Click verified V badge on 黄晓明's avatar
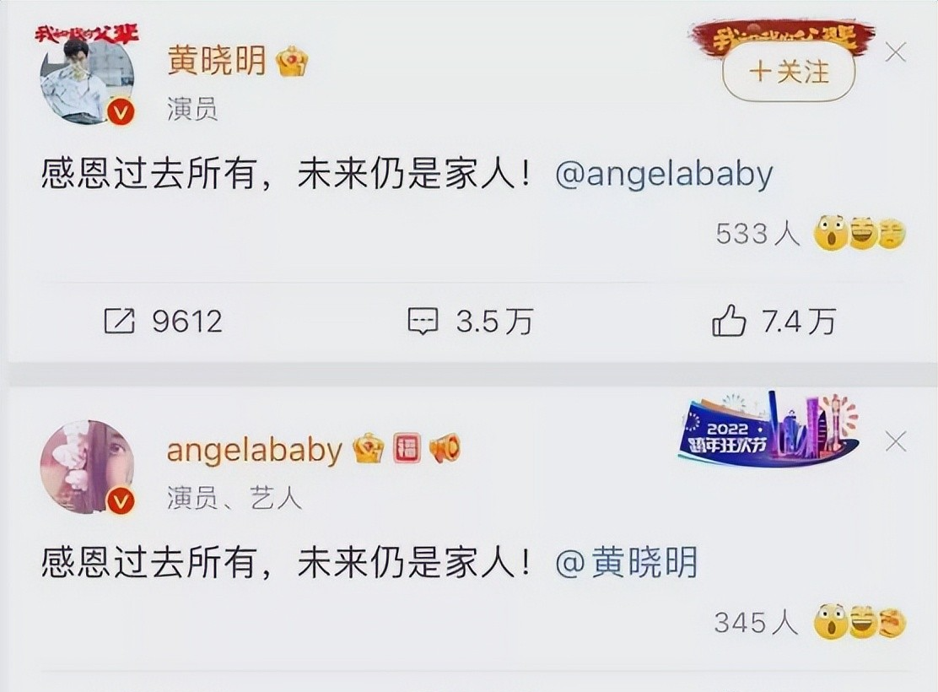Image resolution: width=938 pixels, height=692 pixels. pos(121,112)
